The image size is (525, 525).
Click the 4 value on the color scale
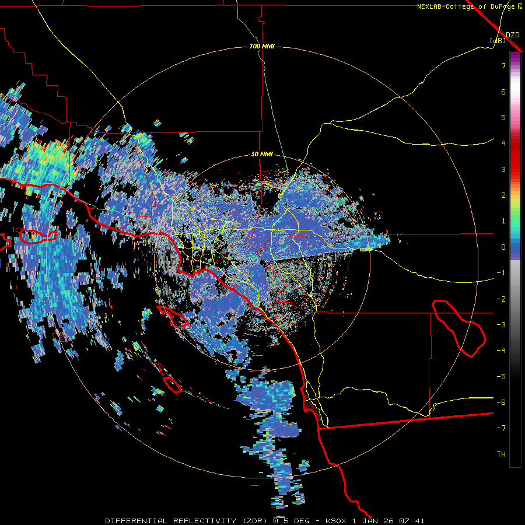(x=503, y=143)
